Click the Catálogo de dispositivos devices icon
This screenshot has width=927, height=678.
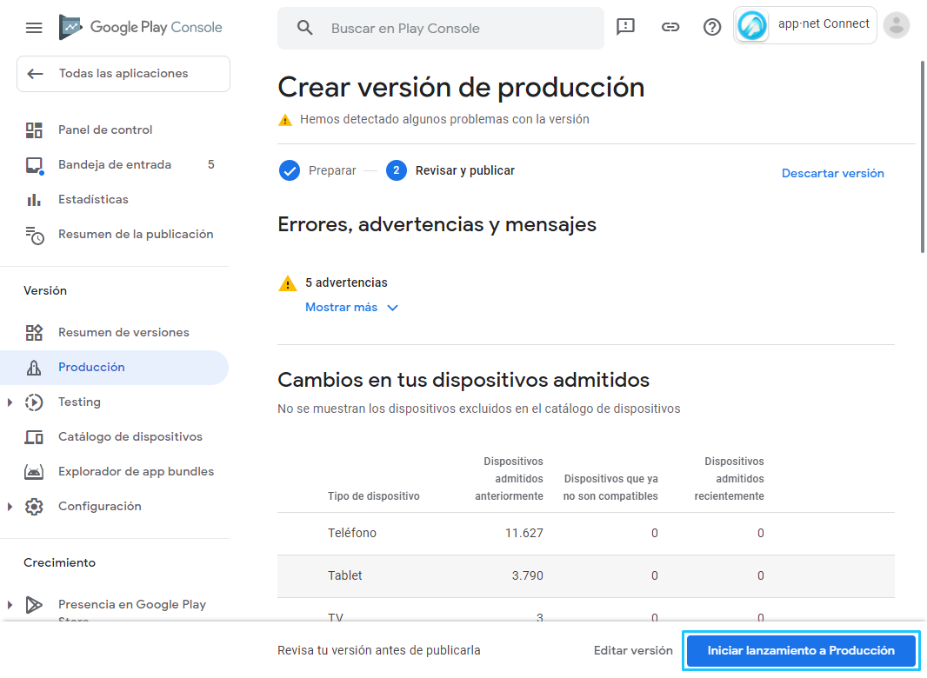click(x=34, y=437)
